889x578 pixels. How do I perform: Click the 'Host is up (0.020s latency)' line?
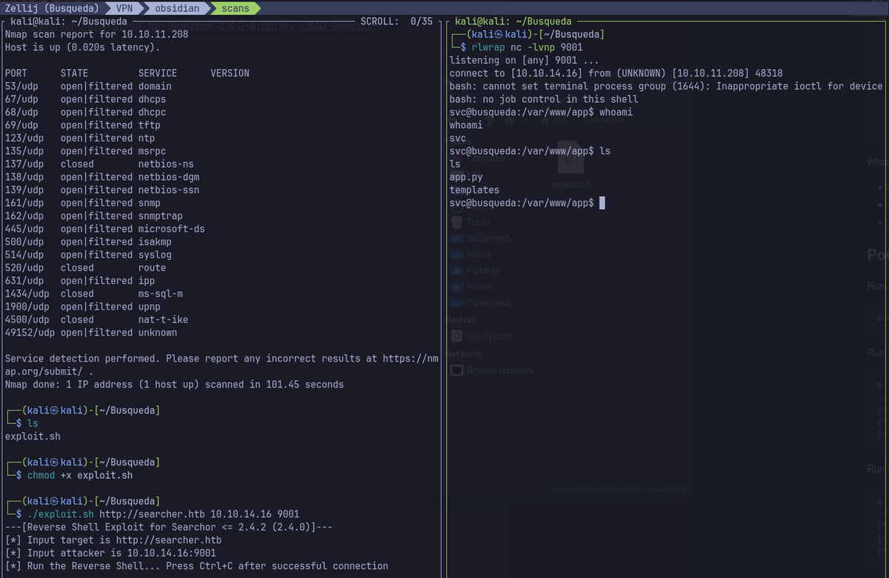pos(82,47)
